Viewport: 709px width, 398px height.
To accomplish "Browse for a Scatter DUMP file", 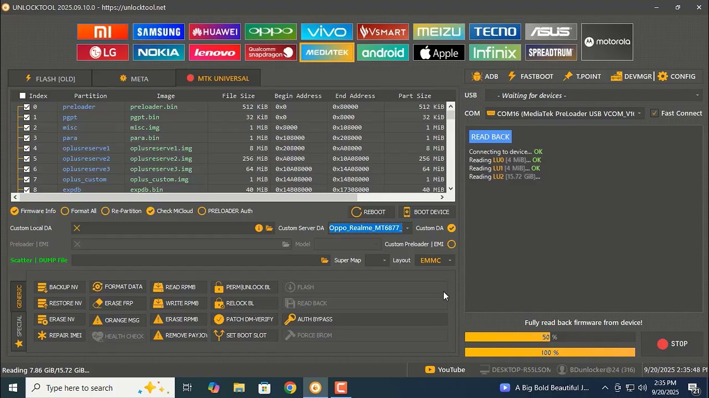I will click(x=325, y=260).
